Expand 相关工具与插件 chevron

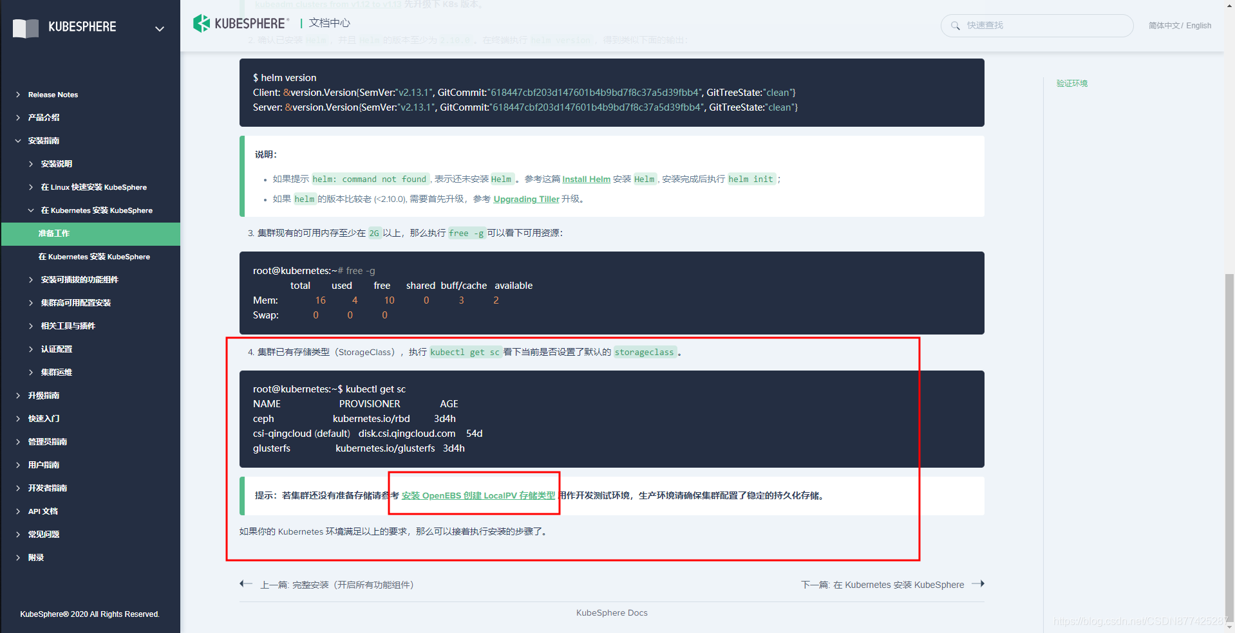[x=31, y=326]
